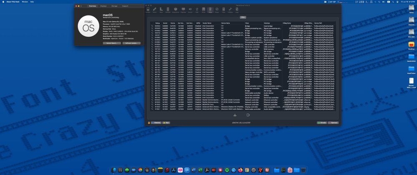Open qBittorrent from the Dock
Screen dimensions: 417x175
pyautogui.click(x=187, y=170)
